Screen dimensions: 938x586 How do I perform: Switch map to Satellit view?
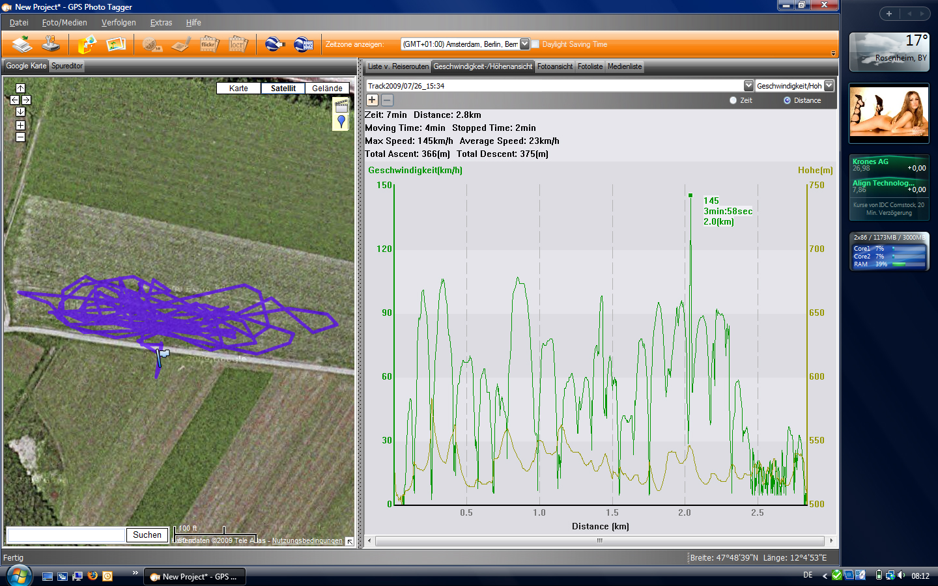pyautogui.click(x=283, y=88)
